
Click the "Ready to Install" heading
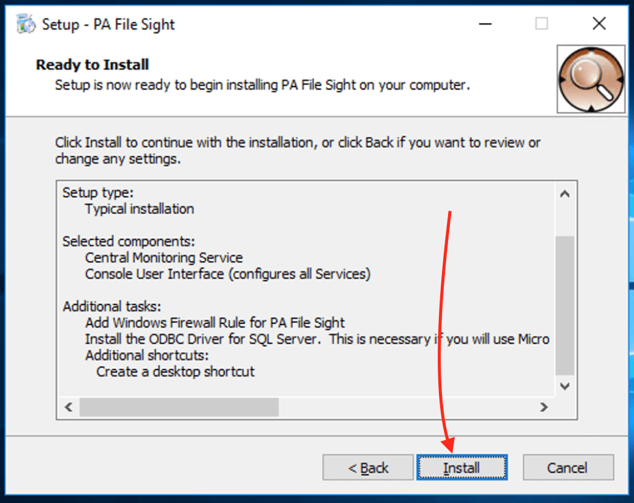tap(93, 65)
